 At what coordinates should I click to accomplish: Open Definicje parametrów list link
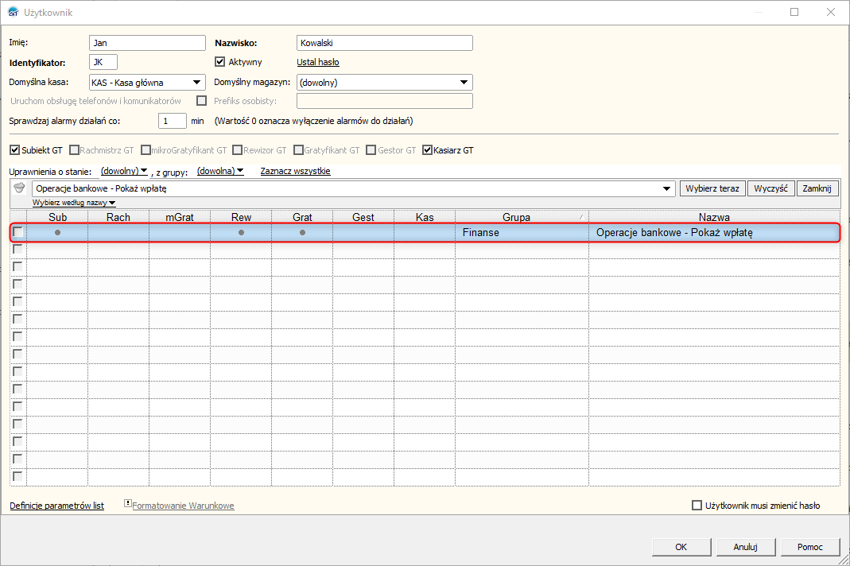pyautogui.click(x=57, y=506)
